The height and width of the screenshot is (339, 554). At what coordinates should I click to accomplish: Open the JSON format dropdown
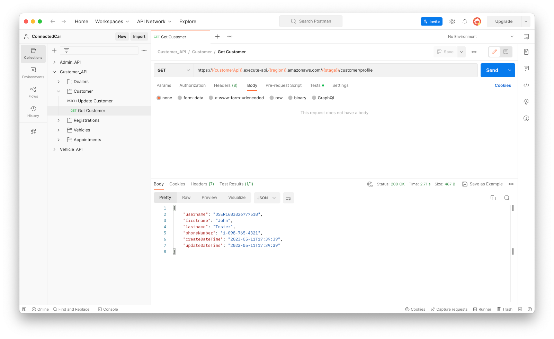click(x=267, y=198)
